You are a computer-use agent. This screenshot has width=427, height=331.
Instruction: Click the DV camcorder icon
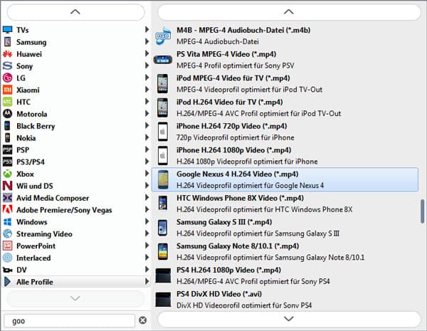click(7, 270)
